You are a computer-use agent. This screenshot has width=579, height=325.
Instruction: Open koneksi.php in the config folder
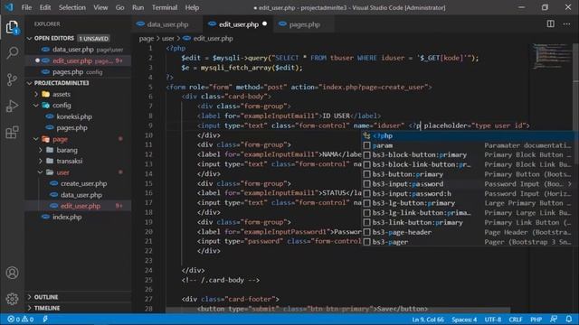(x=74, y=116)
